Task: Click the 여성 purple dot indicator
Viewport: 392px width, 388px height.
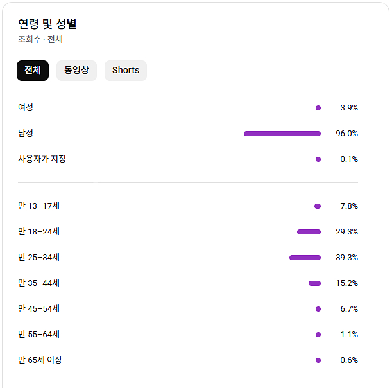Action: [318, 108]
